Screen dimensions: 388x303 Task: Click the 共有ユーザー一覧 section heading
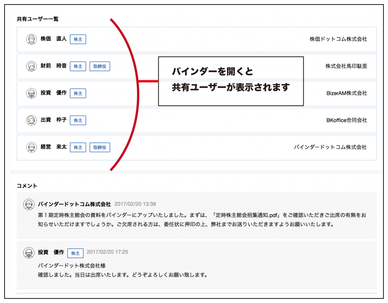[x=38, y=19]
